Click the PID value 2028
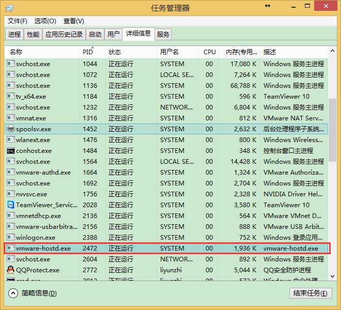Viewport: 341px width, 310px height. click(x=90, y=205)
